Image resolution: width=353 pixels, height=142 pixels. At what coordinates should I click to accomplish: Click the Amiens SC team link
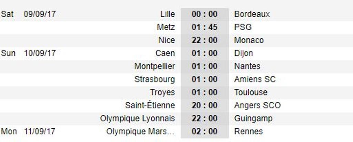254,79
